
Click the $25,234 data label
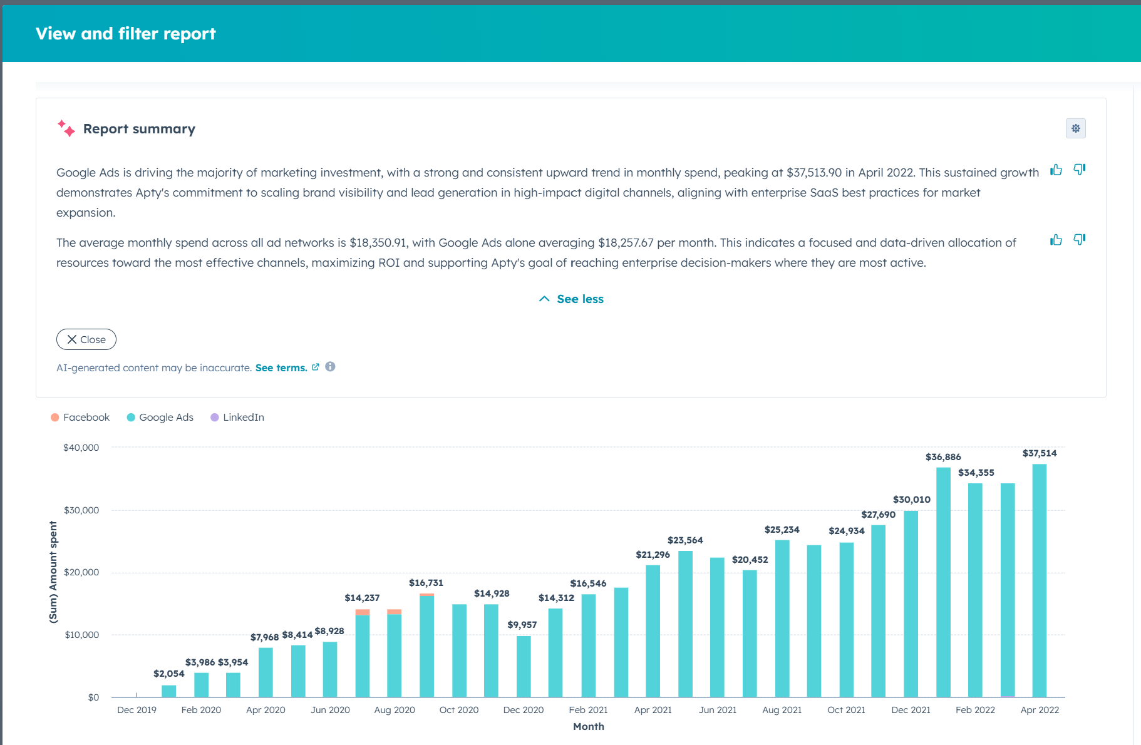[782, 530]
